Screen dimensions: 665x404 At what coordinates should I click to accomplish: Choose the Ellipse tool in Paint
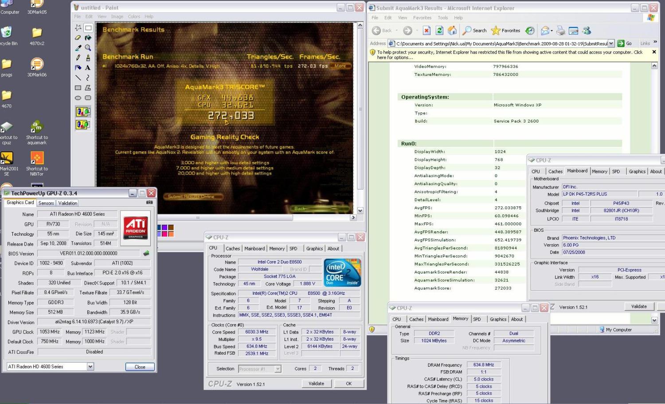coord(78,98)
